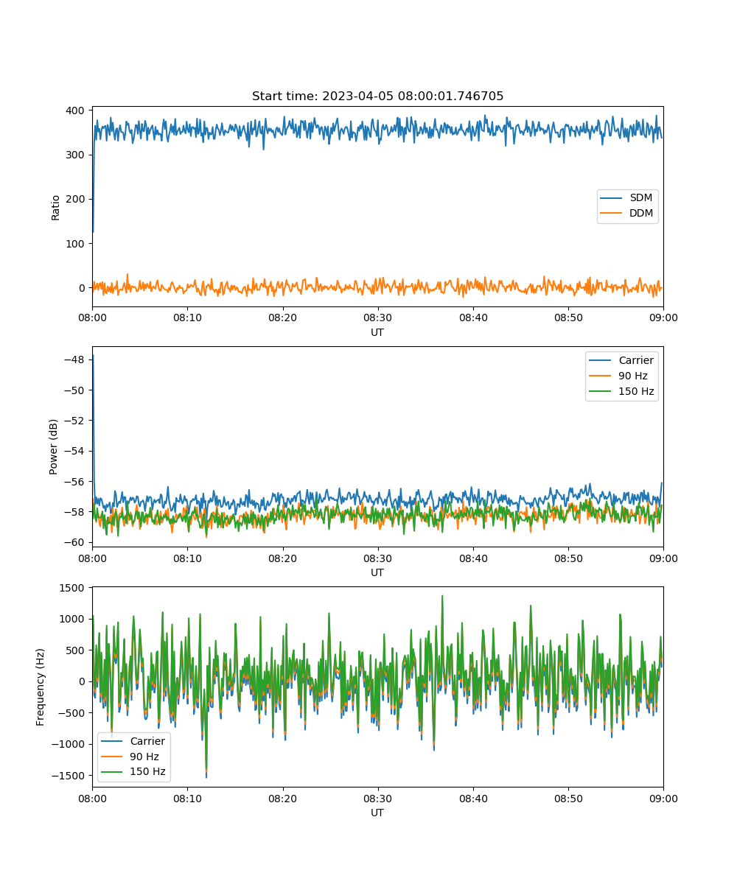Click the 08:20 tick under the Power plot
The width and height of the screenshot is (737, 884).
click(282, 558)
